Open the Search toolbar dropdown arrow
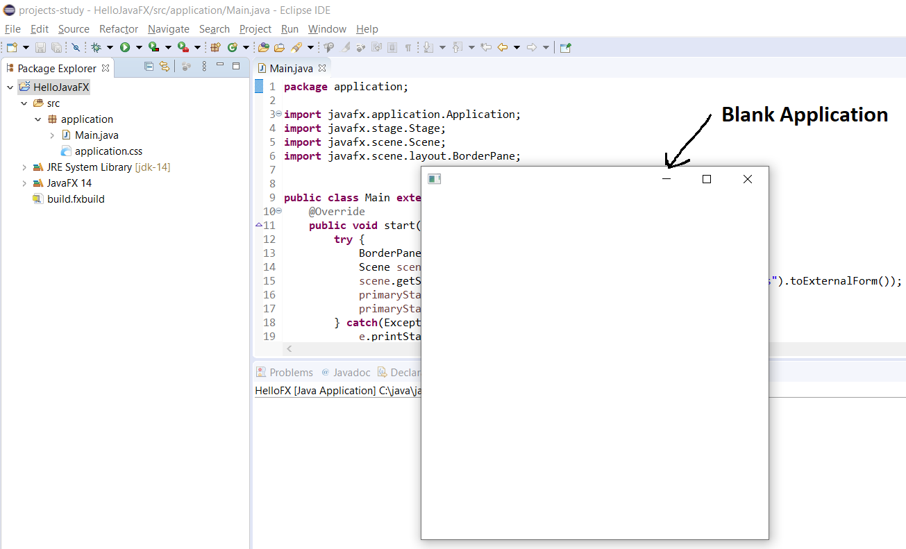This screenshot has height=549, width=906. pos(310,47)
